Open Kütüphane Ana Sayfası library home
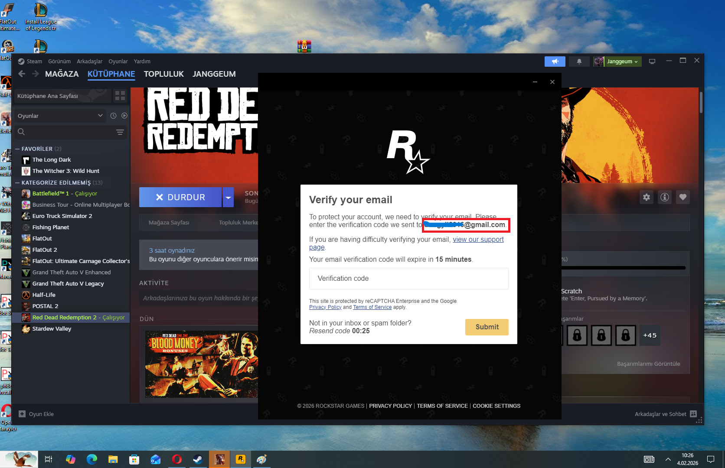This screenshot has width=725, height=468. pyautogui.click(x=62, y=96)
